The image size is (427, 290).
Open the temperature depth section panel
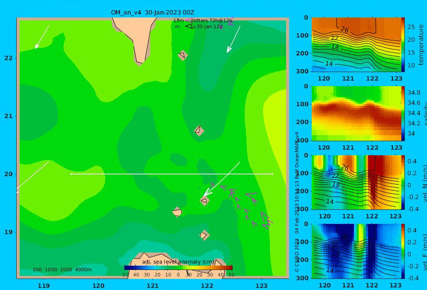point(357,45)
